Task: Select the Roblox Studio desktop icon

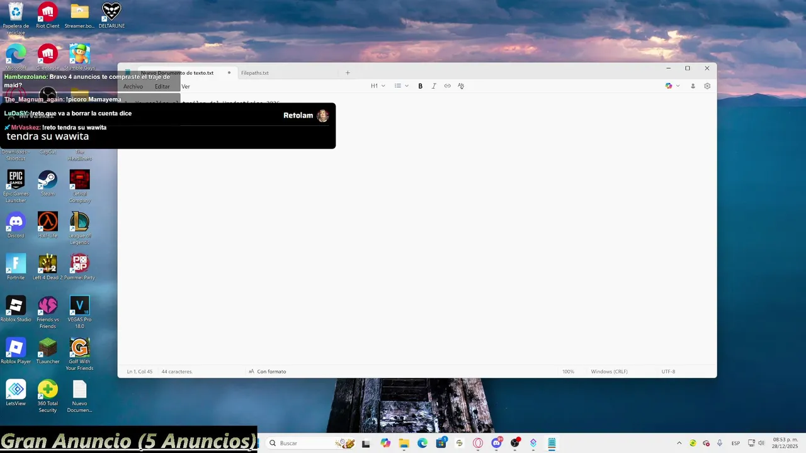Action: point(16,310)
